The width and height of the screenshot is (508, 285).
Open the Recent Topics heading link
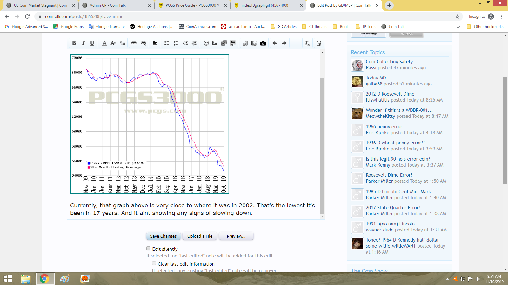point(368,52)
